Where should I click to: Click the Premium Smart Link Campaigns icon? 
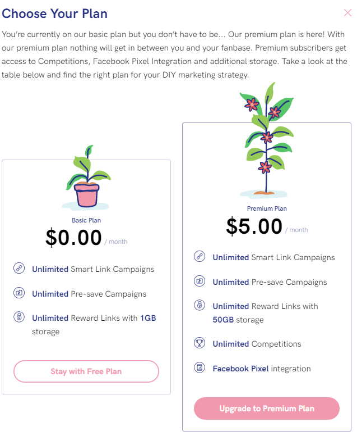[200, 256]
